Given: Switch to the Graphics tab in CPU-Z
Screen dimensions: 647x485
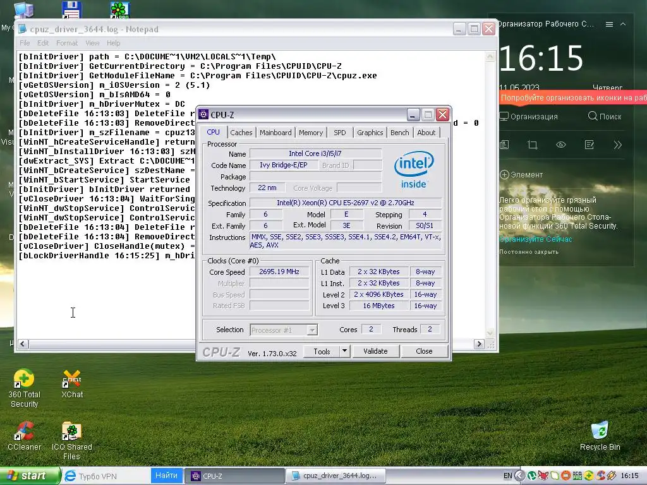Looking at the screenshot, I should click(370, 133).
